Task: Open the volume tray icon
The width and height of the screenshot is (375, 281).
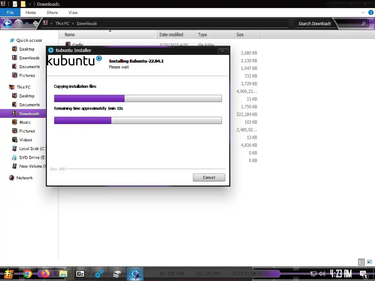Action: (322, 274)
